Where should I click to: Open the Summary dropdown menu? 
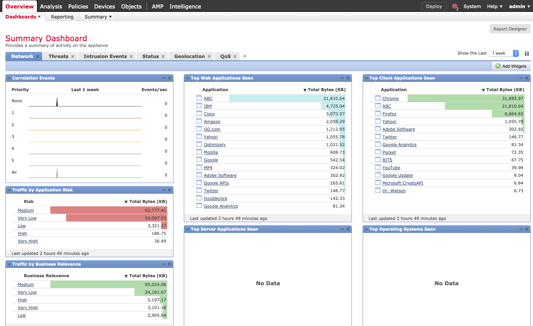pos(98,17)
